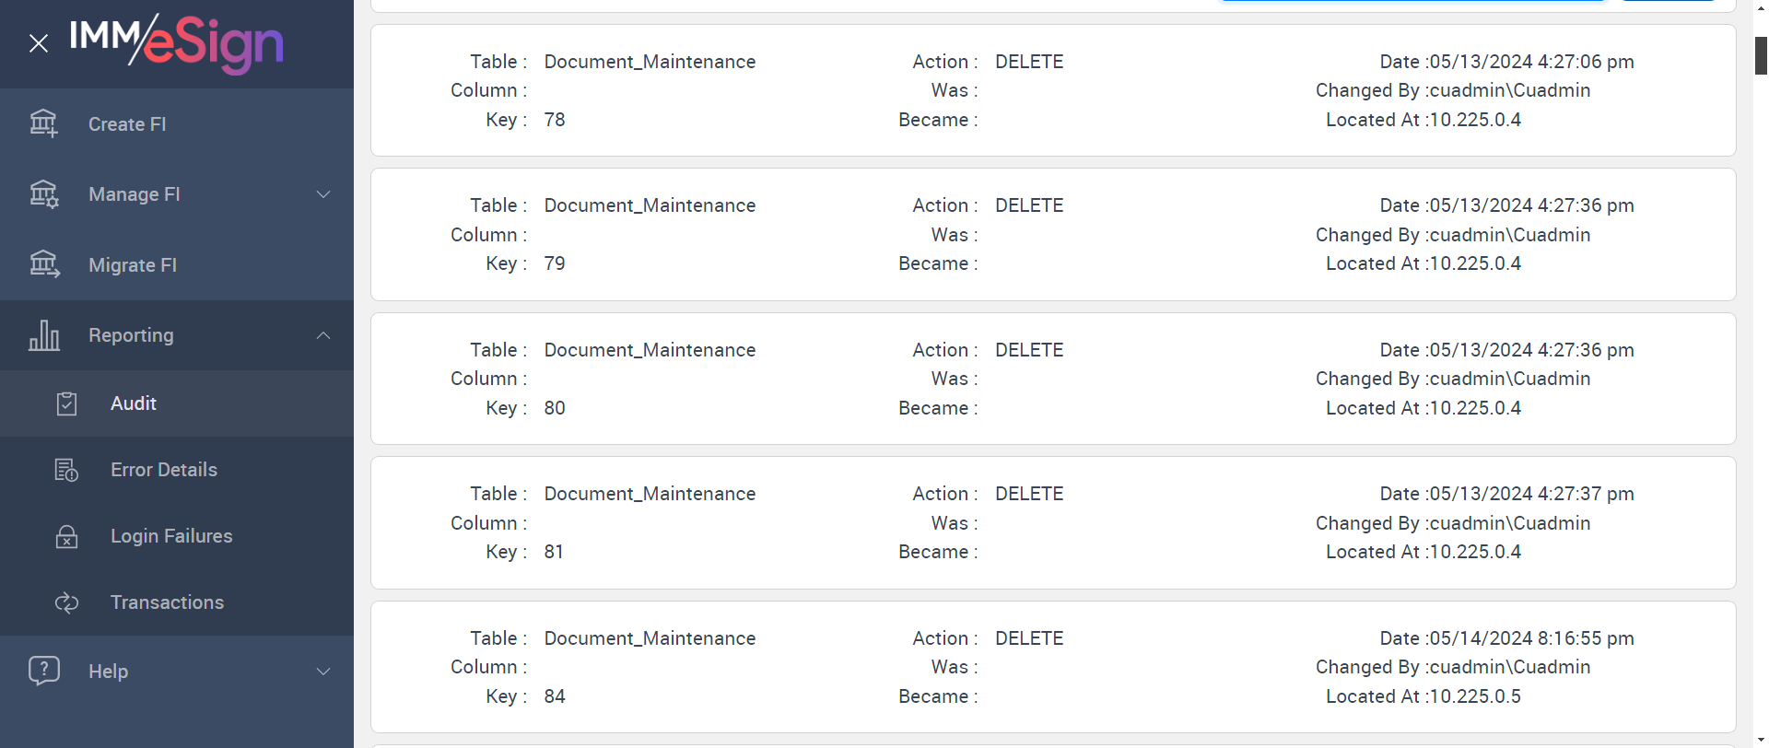1769x748 pixels.
Task: Collapse the Reporting section chevron
Action: pos(323,335)
